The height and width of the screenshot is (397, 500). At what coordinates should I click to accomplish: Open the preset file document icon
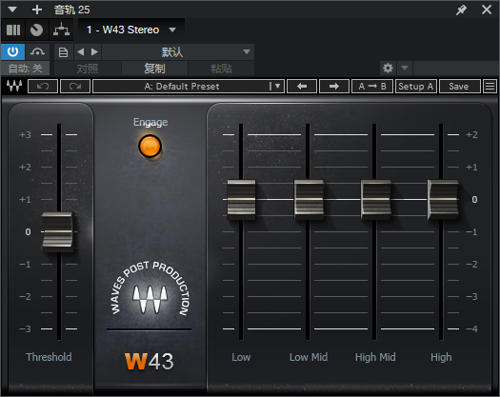click(x=63, y=52)
